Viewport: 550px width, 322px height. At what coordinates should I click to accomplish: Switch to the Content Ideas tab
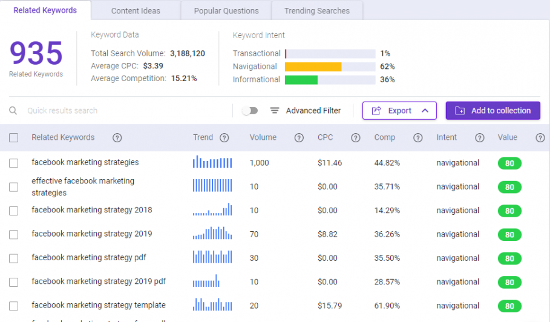click(x=136, y=11)
